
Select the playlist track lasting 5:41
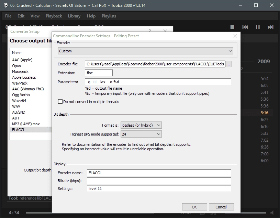264,92
